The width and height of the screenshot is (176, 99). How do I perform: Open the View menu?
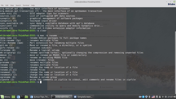click(12, 5)
